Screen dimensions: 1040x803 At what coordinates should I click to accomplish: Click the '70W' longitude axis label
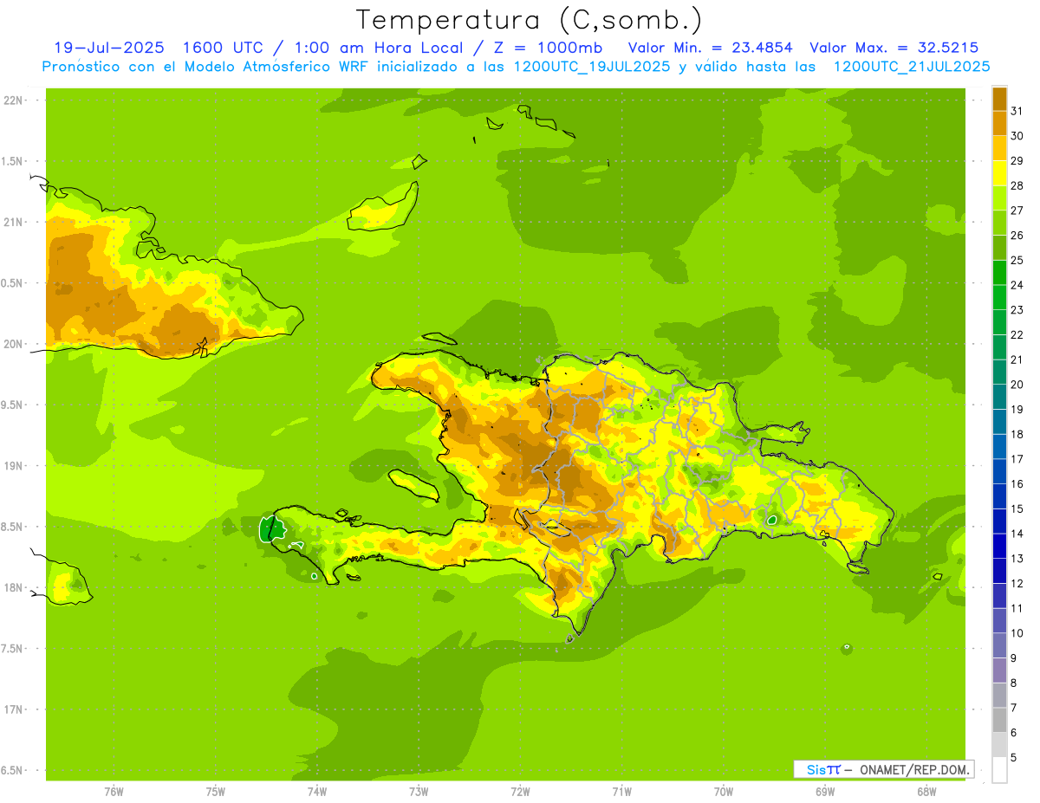click(724, 792)
